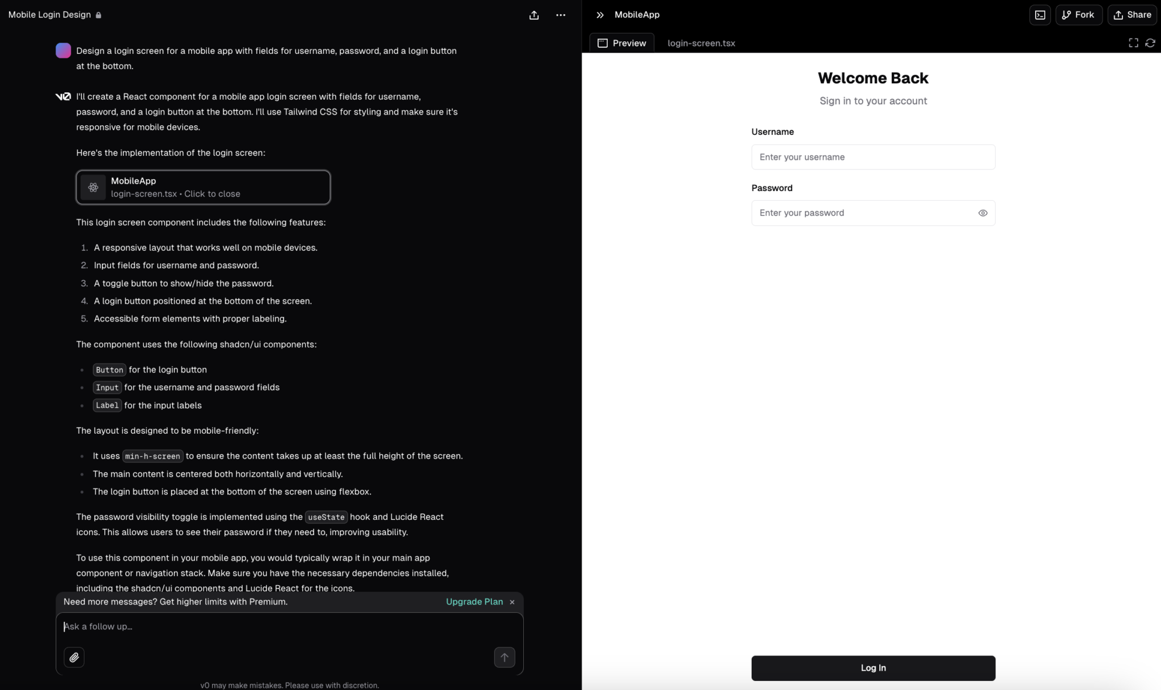Click the Enter your username input field
The width and height of the screenshot is (1161, 690).
pos(872,157)
